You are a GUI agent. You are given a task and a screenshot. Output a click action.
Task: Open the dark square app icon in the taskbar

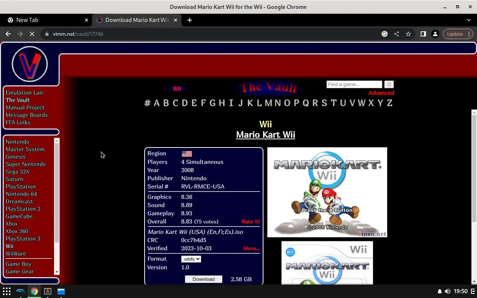[x=48, y=291]
